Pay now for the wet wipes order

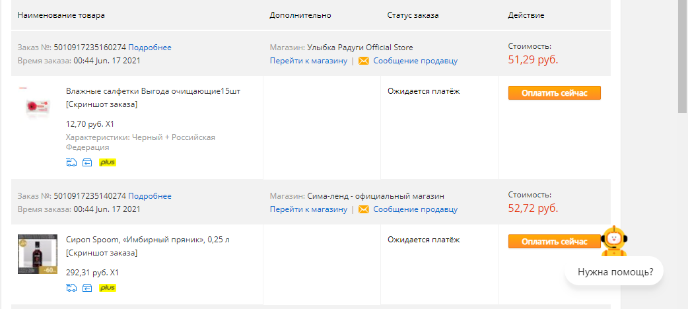coord(554,93)
